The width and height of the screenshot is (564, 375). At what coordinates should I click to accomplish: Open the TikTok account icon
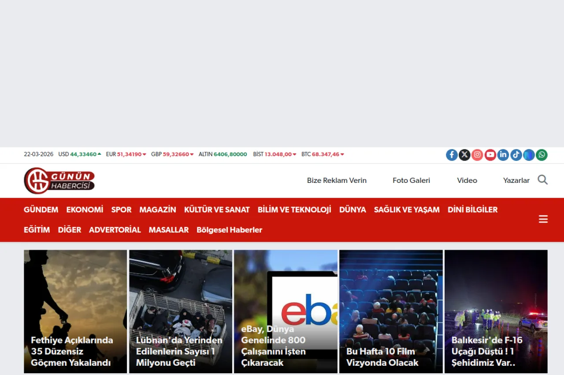pos(516,155)
